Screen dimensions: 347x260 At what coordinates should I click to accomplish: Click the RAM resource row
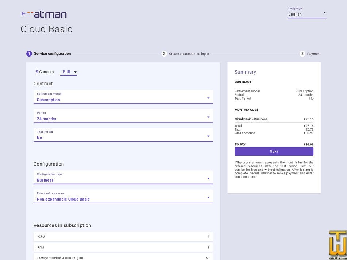click(123, 247)
